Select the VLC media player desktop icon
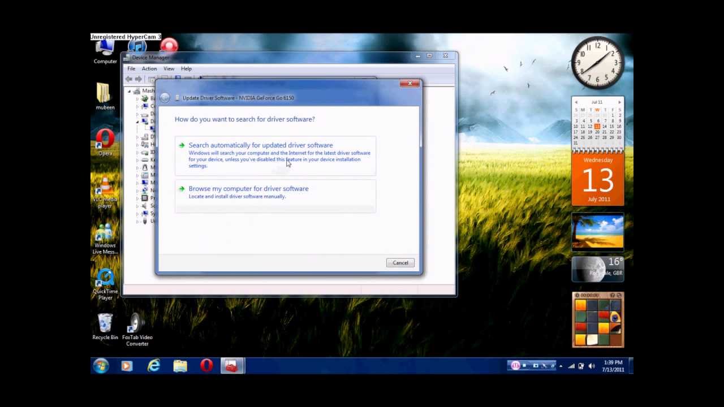Viewport: 724px width, 407px height. coord(105,192)
